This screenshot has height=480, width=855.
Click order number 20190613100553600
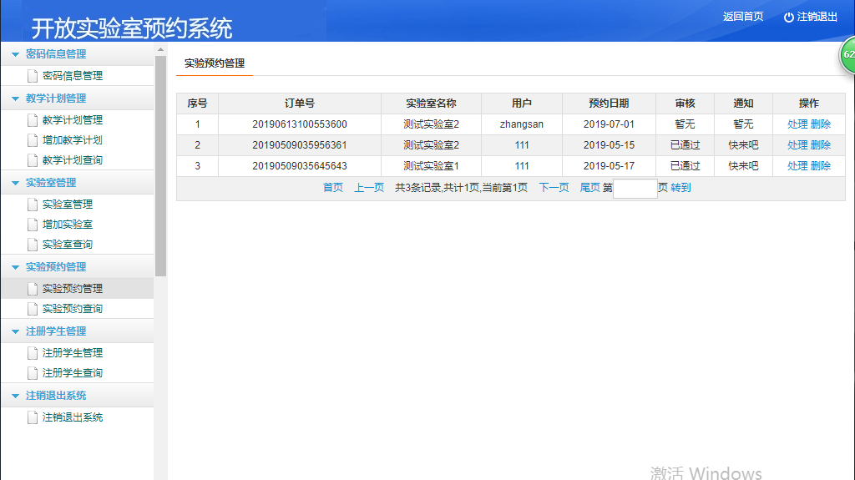[300, 124]
